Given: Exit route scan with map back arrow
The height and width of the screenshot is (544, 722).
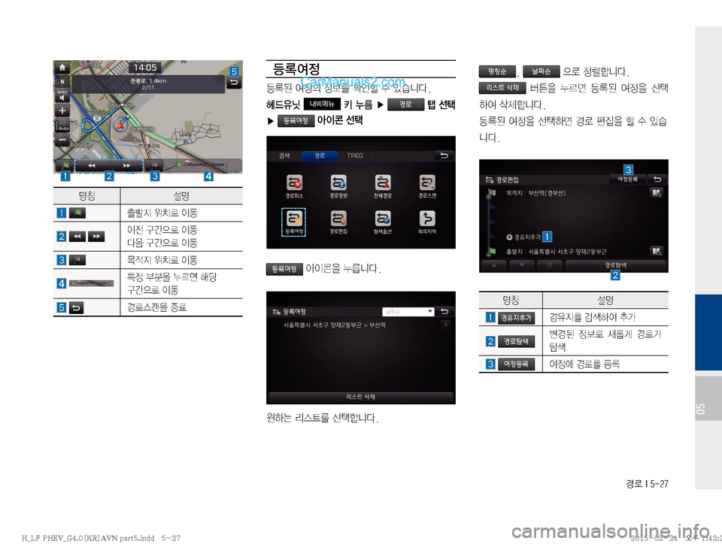Looking at the screenshot, I should [235, 83].
